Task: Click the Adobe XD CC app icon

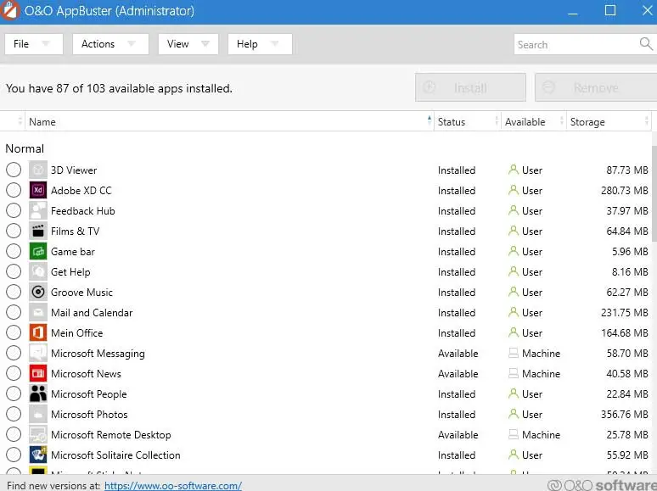Action: (x=37, y=191)
